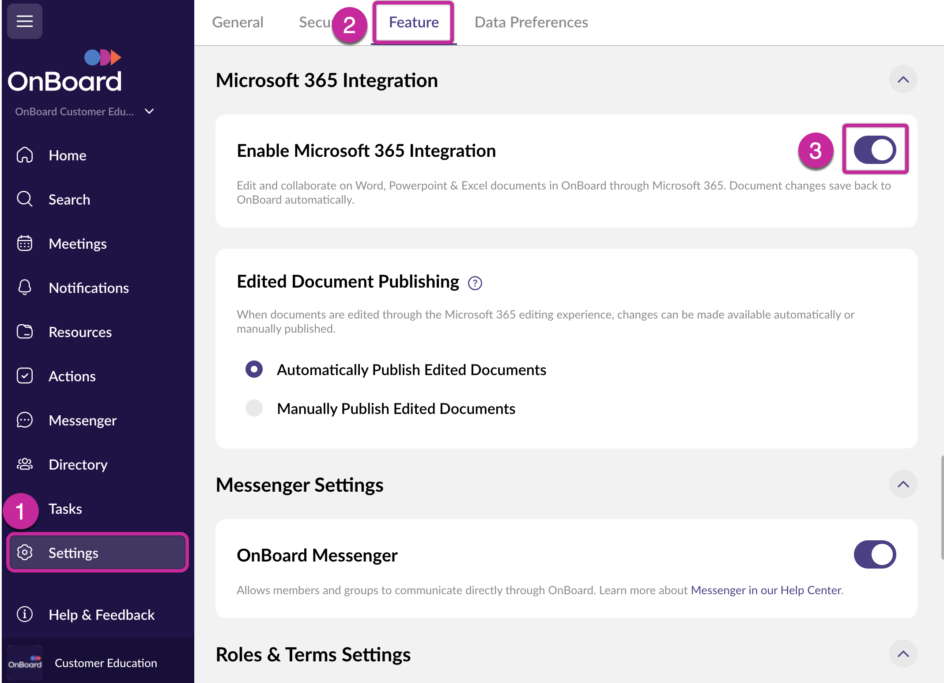Click the Search magnifier icon
Screen dimensions: 944x683
25,199
